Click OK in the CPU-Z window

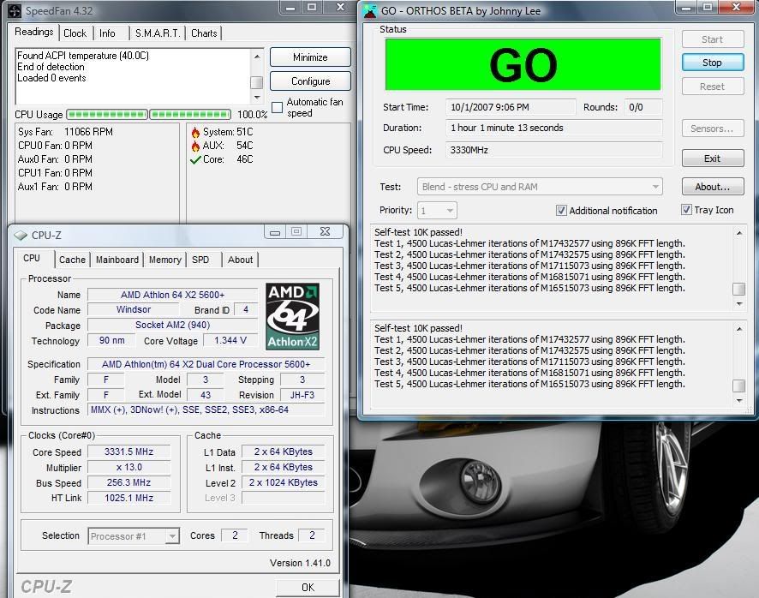pyautogui.click(x=308, y=588)
